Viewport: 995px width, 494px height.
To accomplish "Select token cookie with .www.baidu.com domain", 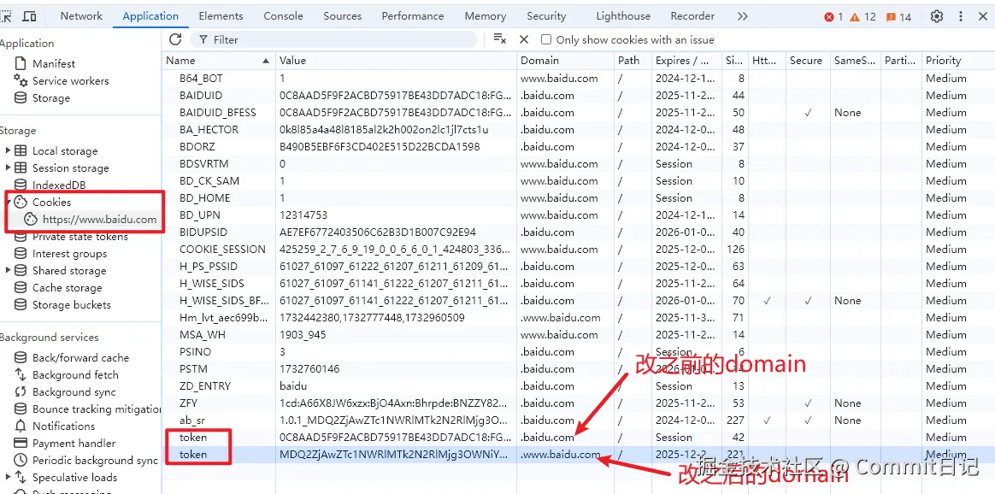I will point(578,455).
